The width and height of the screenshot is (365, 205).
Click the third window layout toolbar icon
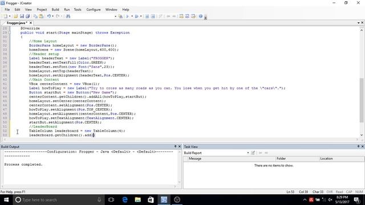click(x=193, y=17)
